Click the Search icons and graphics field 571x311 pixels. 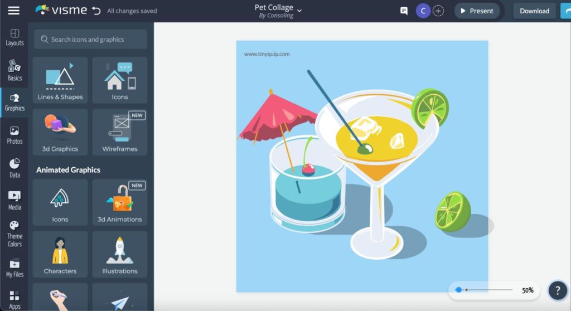(x=90, y=40)
